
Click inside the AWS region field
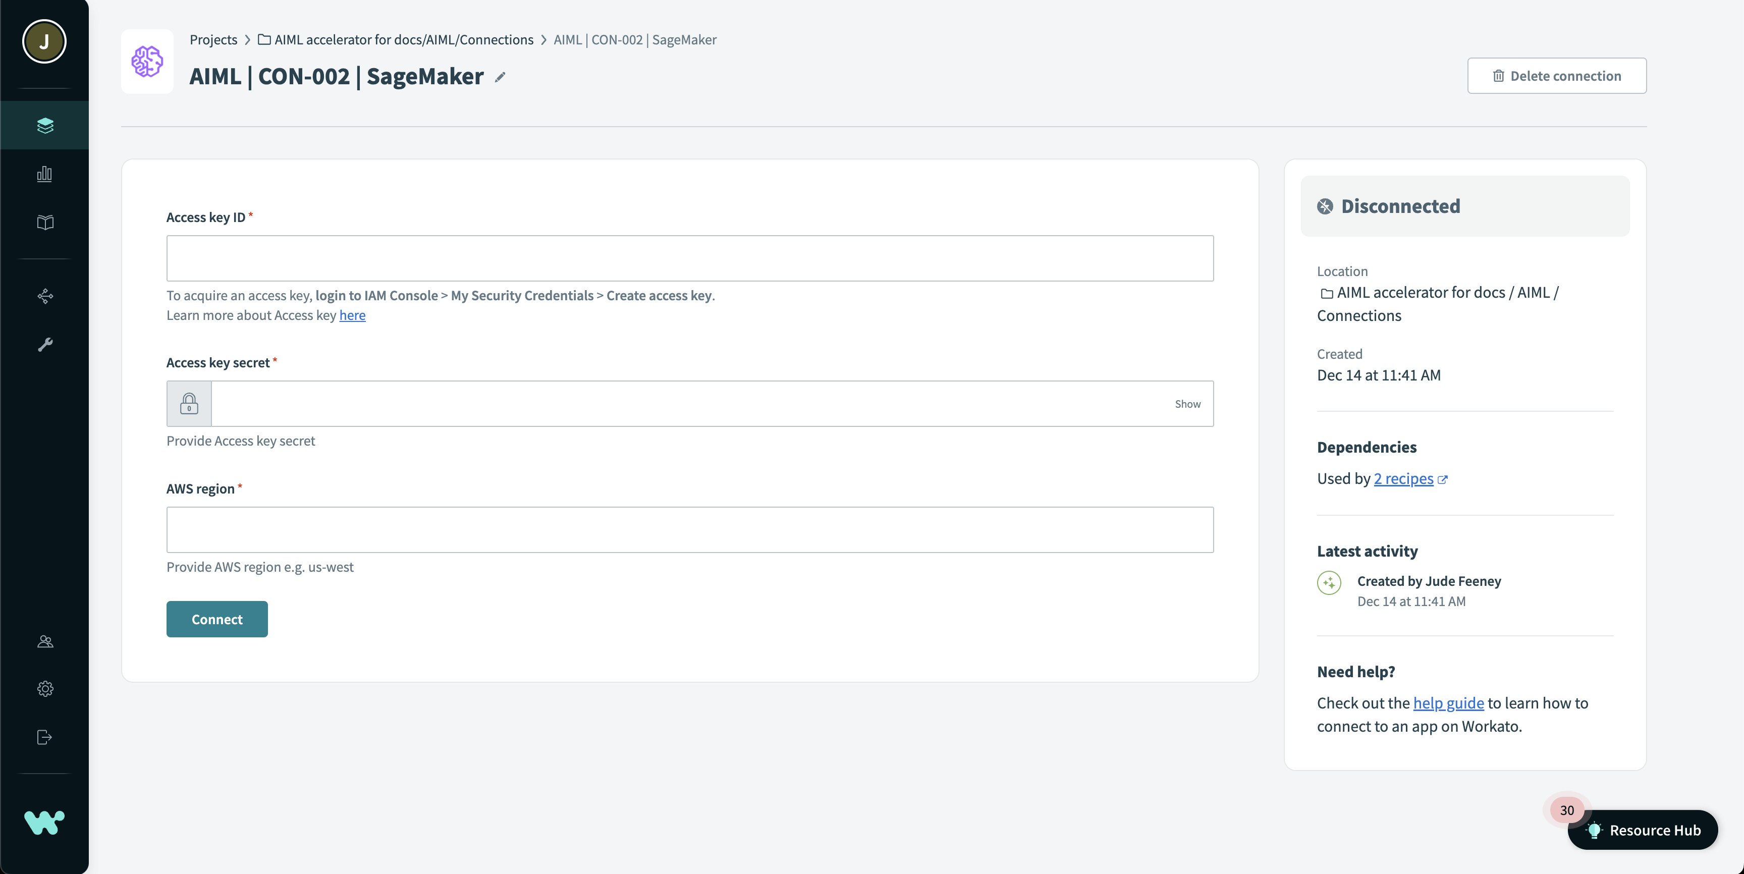(x=689, y=529)
